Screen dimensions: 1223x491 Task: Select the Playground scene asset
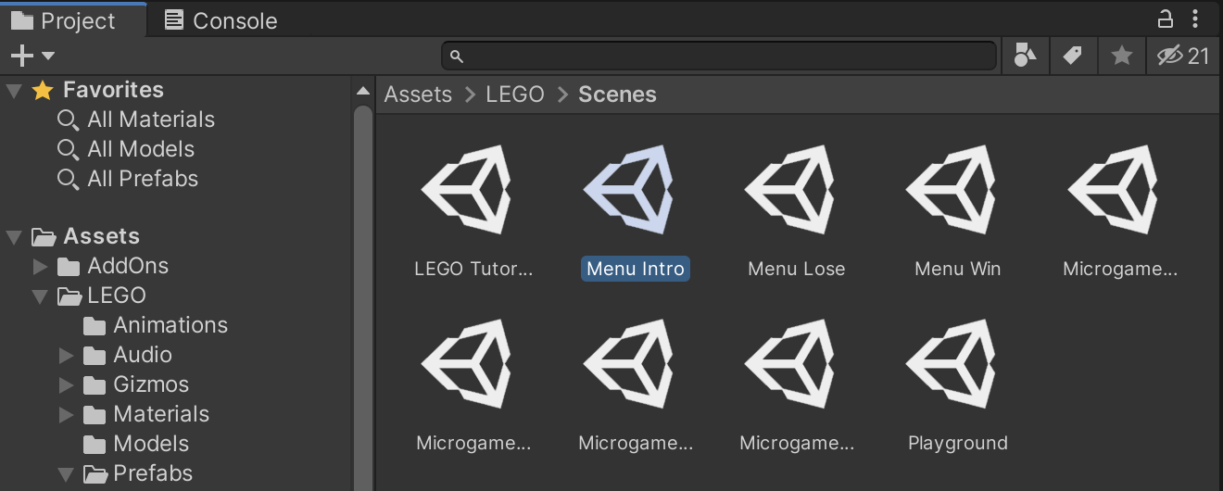coord(957,385)
